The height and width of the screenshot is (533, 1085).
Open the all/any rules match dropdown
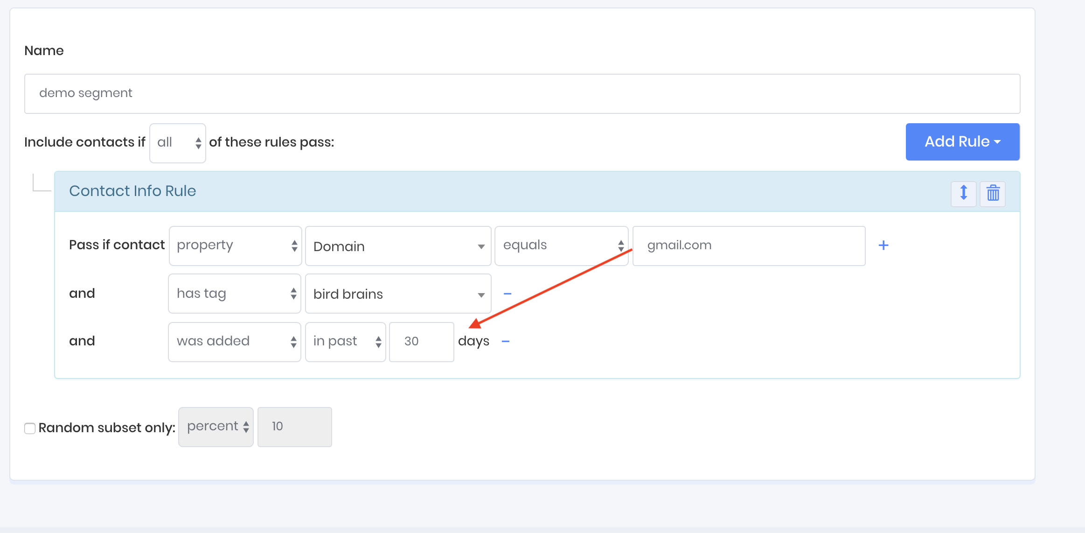coord(178,143)
